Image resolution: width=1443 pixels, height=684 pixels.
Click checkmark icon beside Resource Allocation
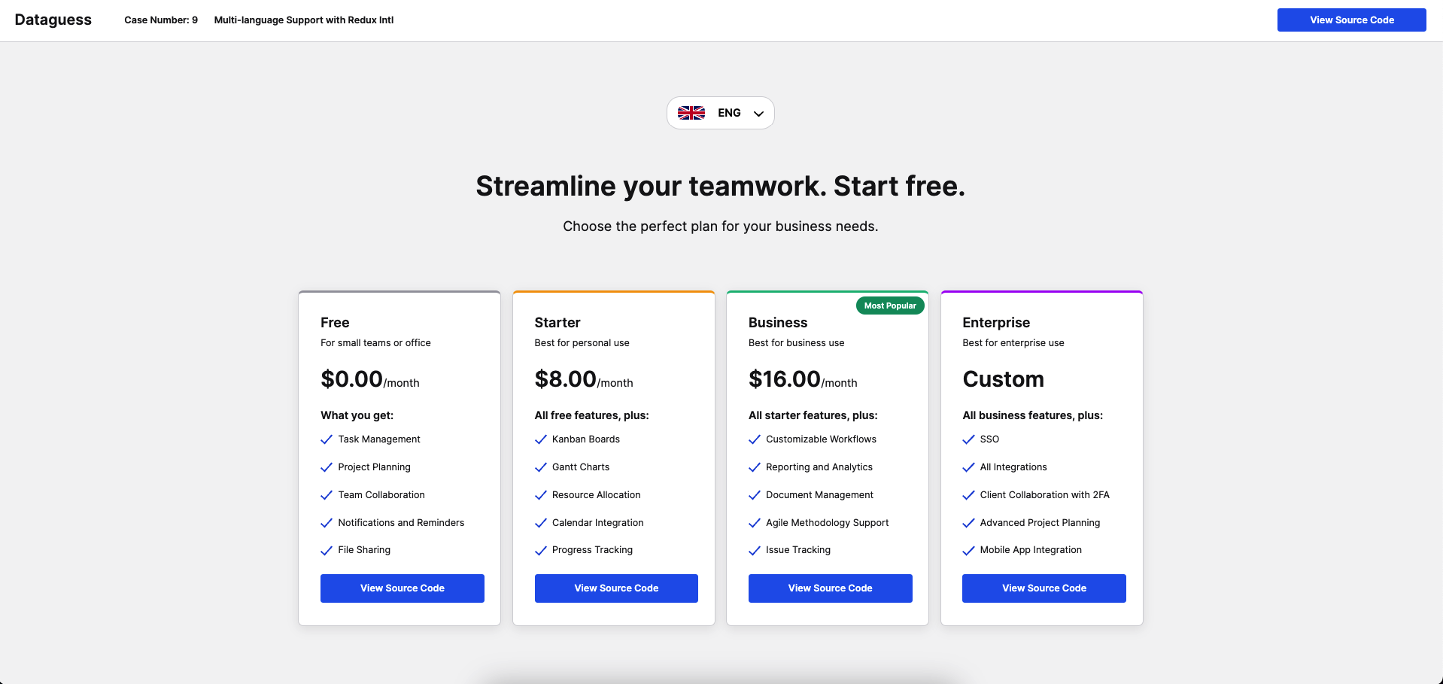540,495
